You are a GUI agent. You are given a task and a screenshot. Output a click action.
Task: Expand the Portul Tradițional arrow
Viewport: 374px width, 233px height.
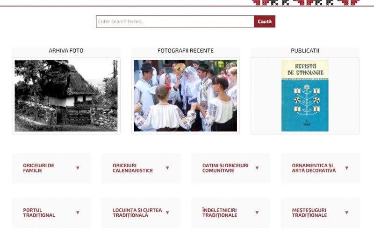(x=78, y=213)
